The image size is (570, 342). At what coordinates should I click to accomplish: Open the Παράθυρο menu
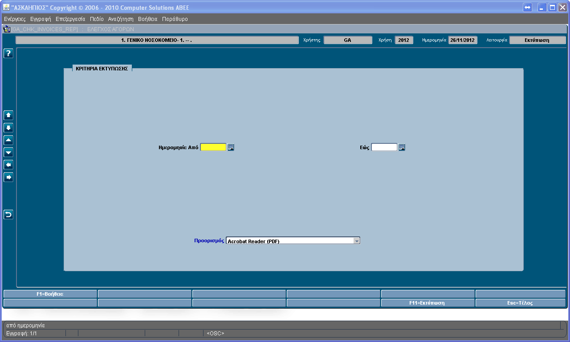pos(175,19)
